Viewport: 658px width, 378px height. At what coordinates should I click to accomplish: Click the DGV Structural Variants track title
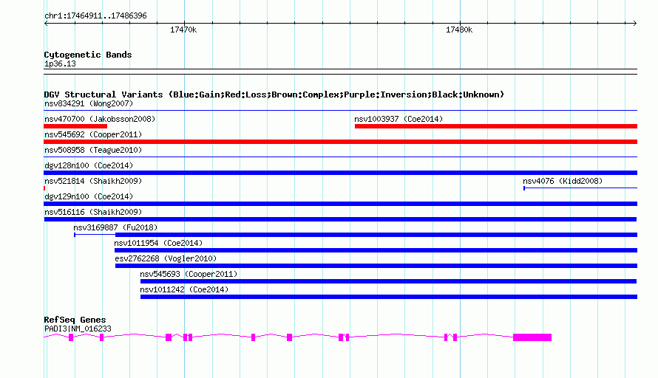(x=274, y=94)
